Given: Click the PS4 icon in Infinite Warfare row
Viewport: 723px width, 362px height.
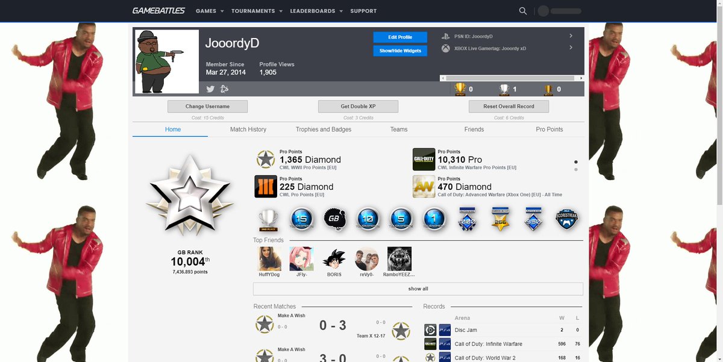Looking at the screenshot, I should point(445,344).
